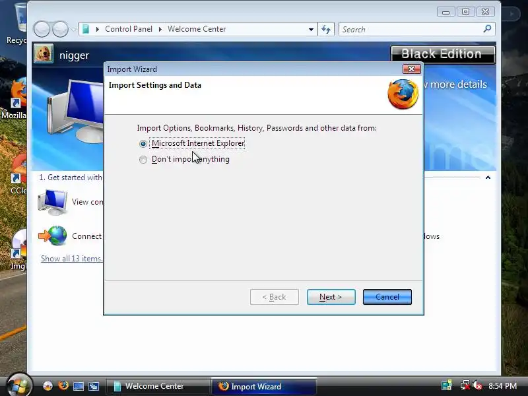Open address bar history dropdown arrow
The height and width of the screenshot is (396, 528).
(311, 29)
